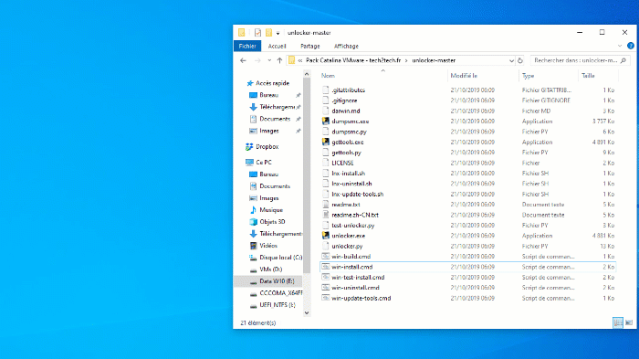Select the CCCOMA_X64FR drive
The image size is (639, 359).
[x=281, y=293]
